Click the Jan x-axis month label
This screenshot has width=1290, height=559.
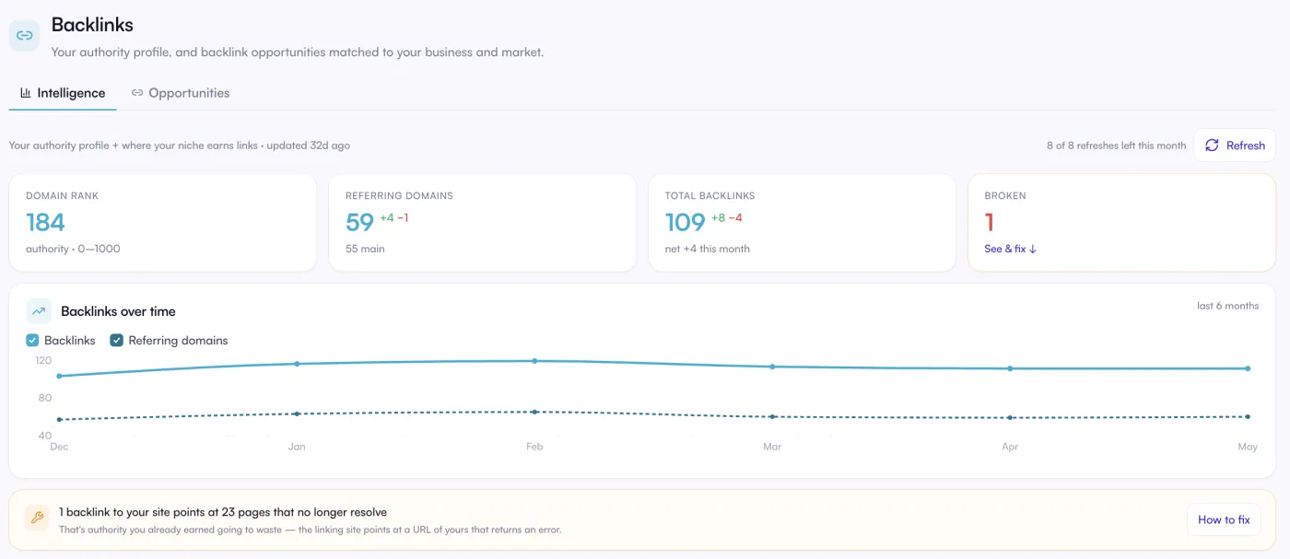click(x=297, y=447)
